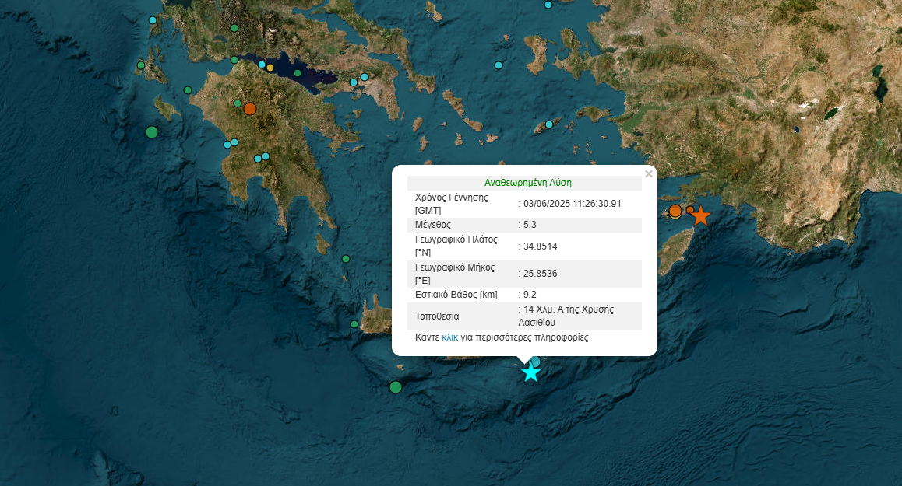
Task: Open the 'κλικ' link for more information
Action: 449,337
